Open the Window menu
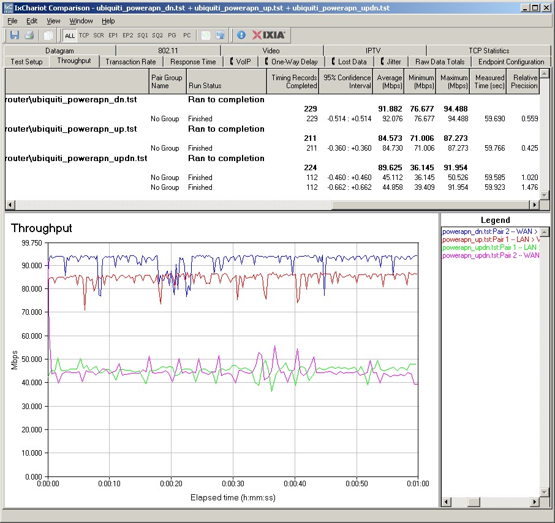The image size is (555, 523). [81, 21]
